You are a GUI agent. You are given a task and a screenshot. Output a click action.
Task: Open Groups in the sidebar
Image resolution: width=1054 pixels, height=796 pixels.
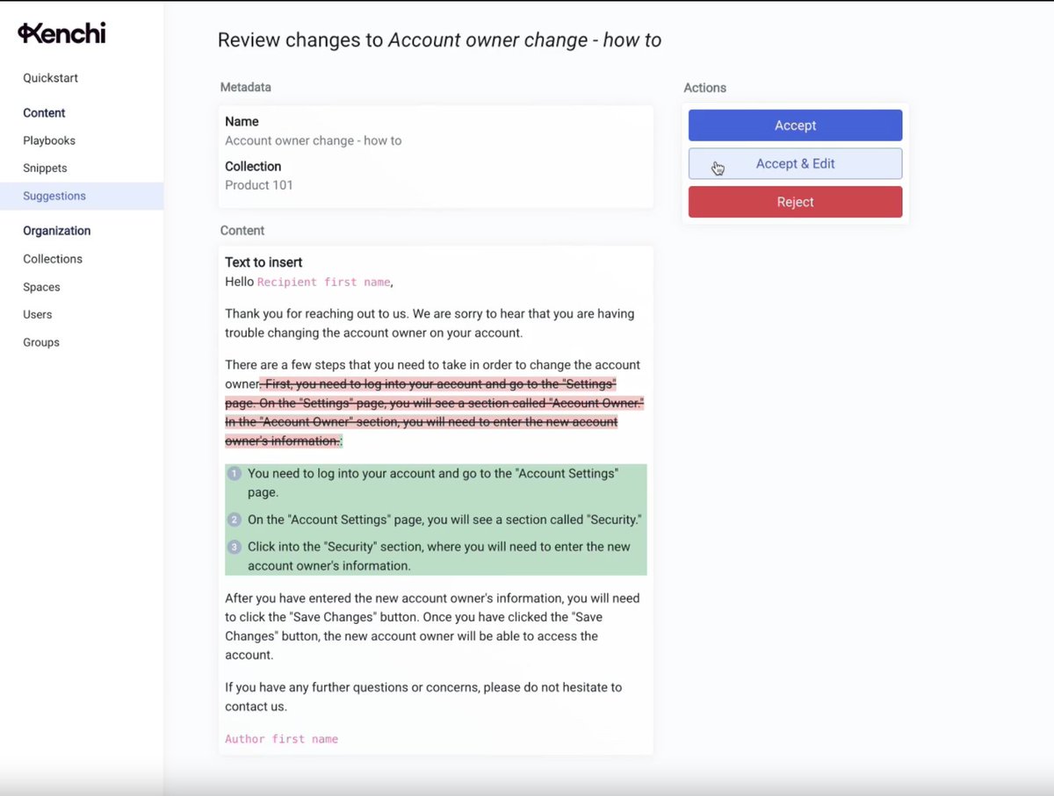(41, 342)
